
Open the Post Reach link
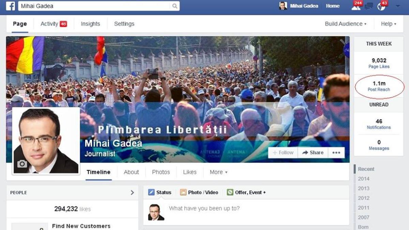click(x=379, y=90)
